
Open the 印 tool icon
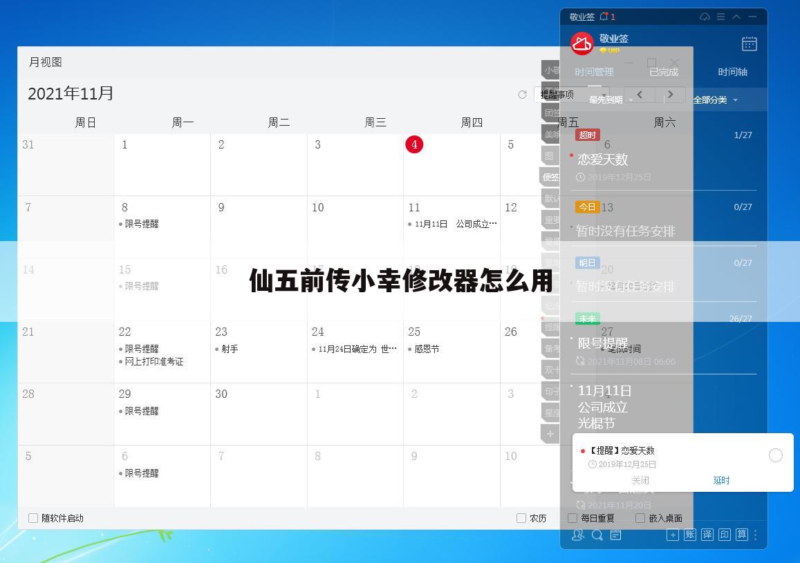[x=725, y=535]
